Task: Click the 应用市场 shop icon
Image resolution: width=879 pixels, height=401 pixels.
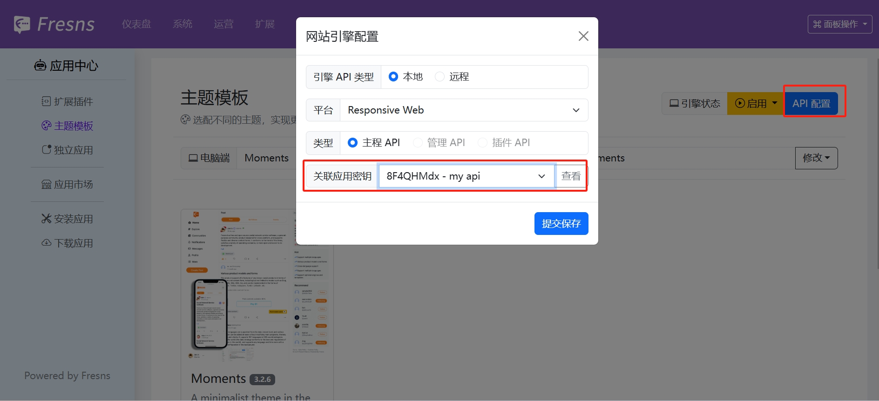Action: click(x=46, y=185)
